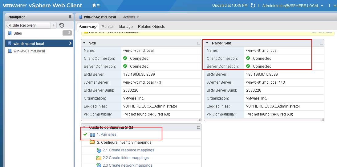Screen dimensions: 337x167
Task: Switch to the Summary tab
Action: 88,27
